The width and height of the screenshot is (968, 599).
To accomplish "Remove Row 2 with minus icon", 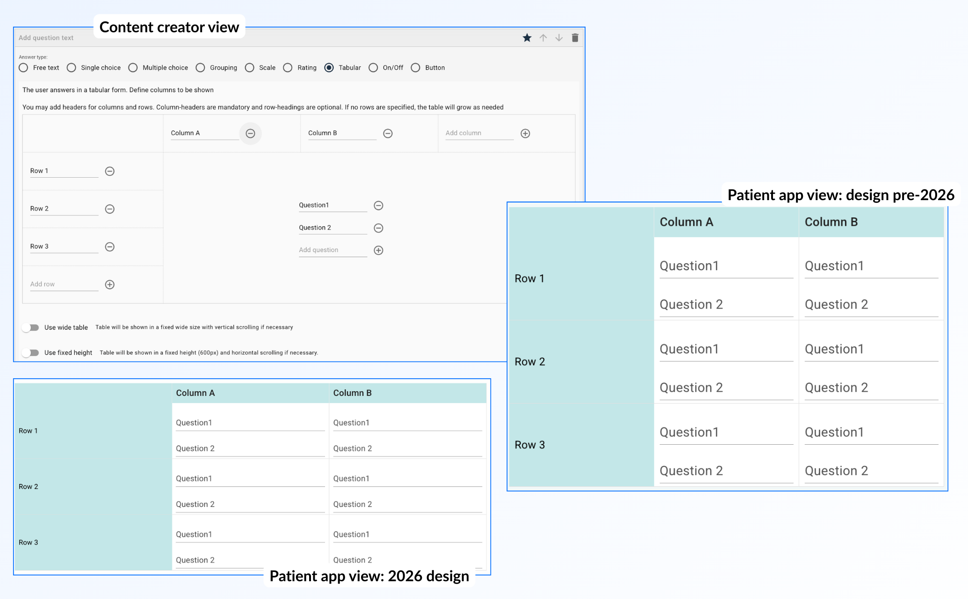I will [x=110, y=209].
